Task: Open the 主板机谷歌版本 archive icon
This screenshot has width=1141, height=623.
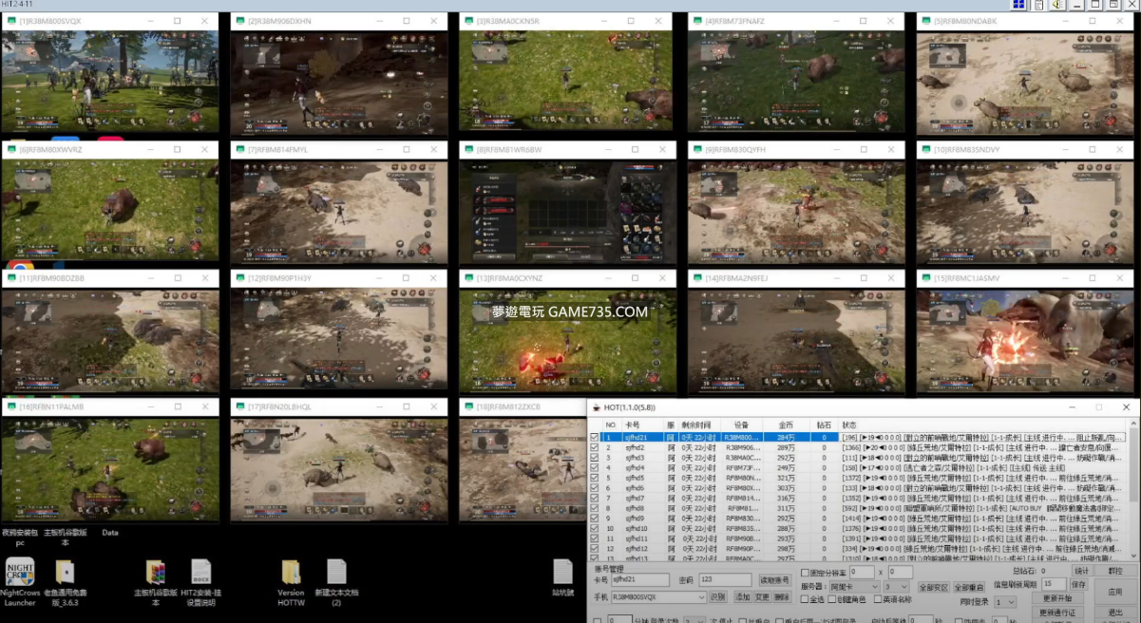Action: click(x=156, y=572)
